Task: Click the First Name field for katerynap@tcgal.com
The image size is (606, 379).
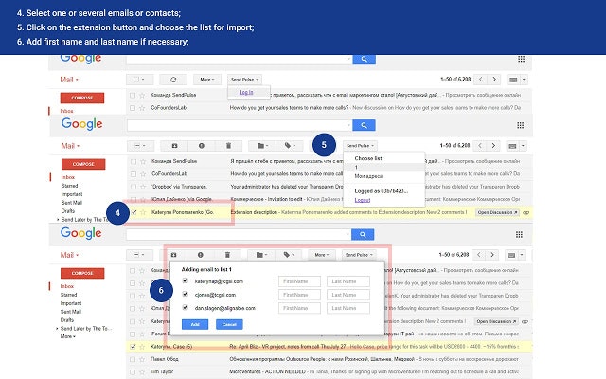Action: click(299, 281)
